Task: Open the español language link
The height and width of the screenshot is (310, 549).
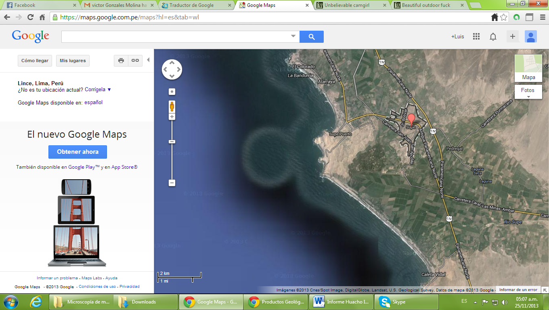Action: [x=93, y=103]
